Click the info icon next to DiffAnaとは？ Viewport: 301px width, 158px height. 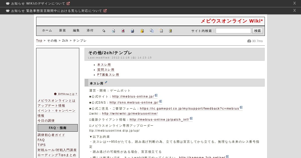tap(55, 94)
